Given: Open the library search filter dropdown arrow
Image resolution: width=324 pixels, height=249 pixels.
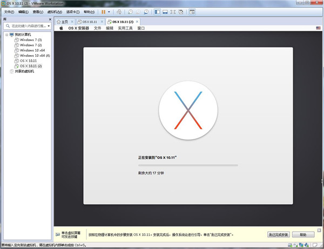Looking at the screenshot, I should [x=49, y=26].
